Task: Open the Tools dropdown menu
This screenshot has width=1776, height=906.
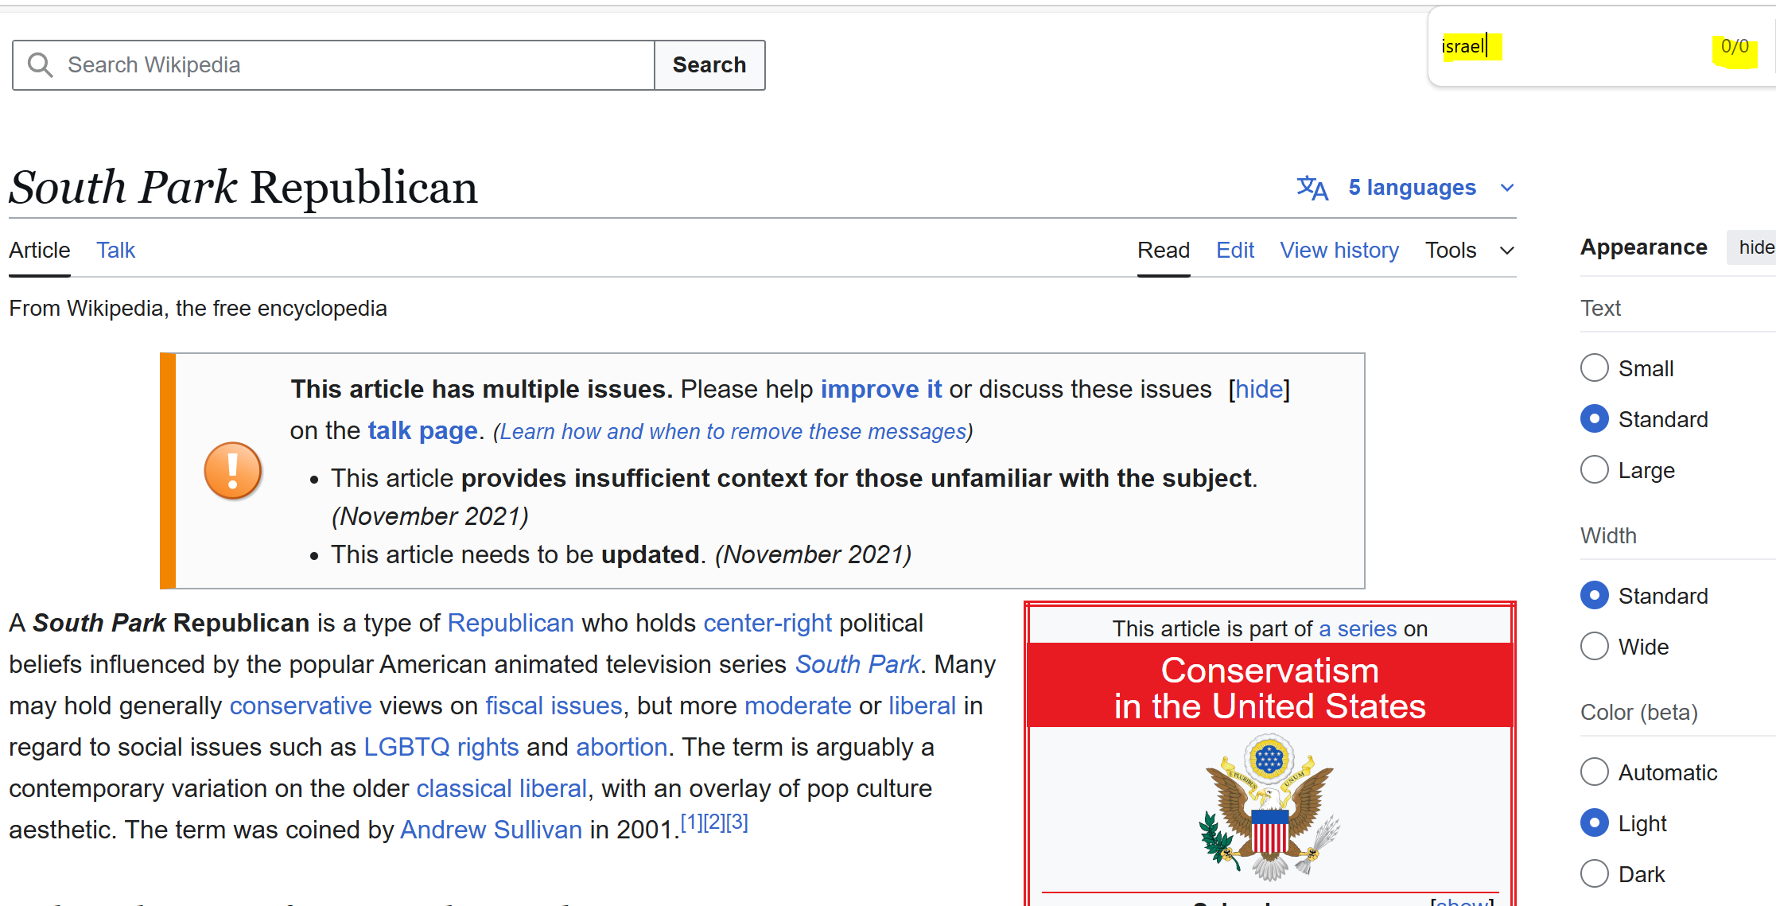Action: [1470, 250]
